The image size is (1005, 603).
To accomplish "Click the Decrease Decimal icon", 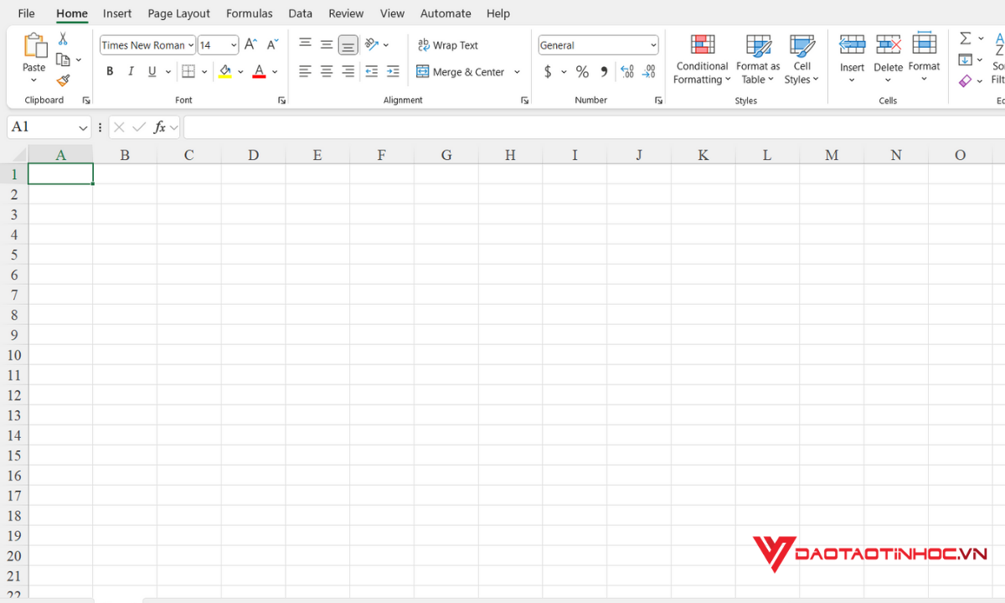I will coord(648,72).
